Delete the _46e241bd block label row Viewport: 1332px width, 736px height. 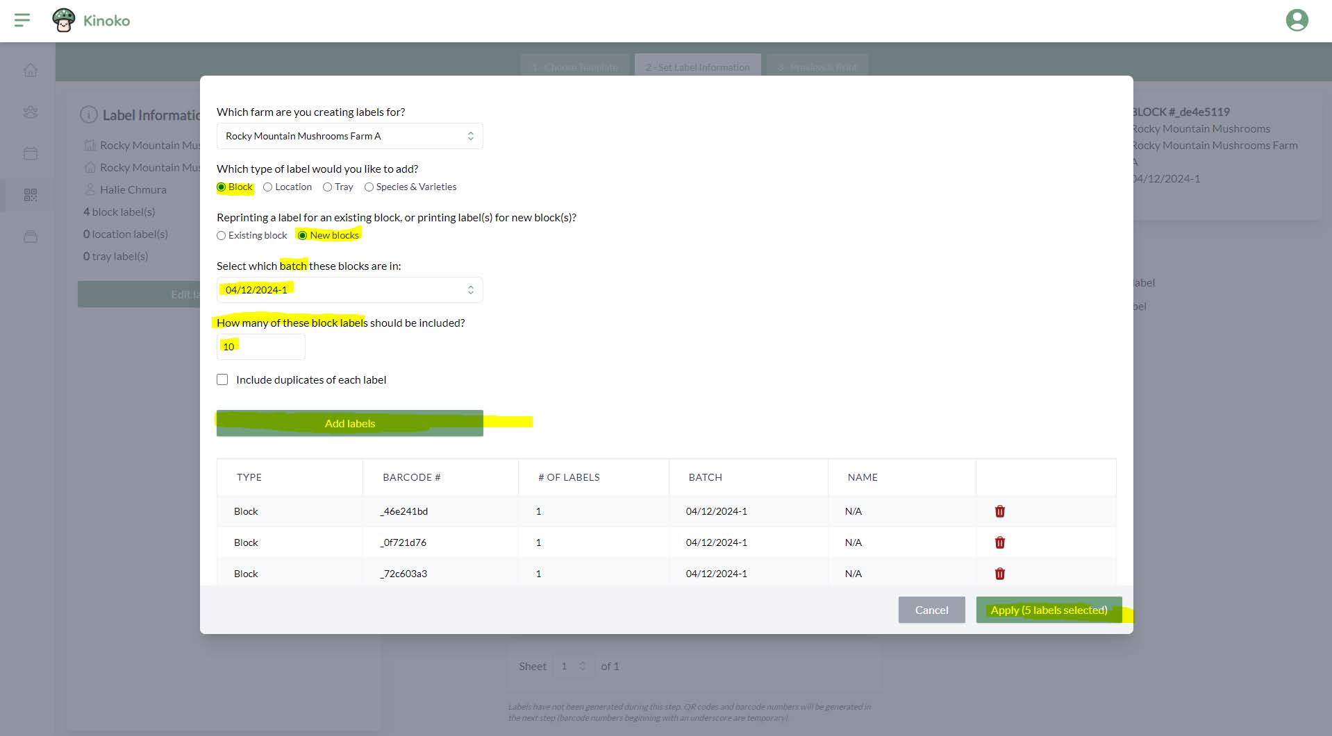999,511
